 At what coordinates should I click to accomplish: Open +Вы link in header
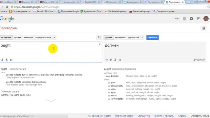tap(177, 19)
